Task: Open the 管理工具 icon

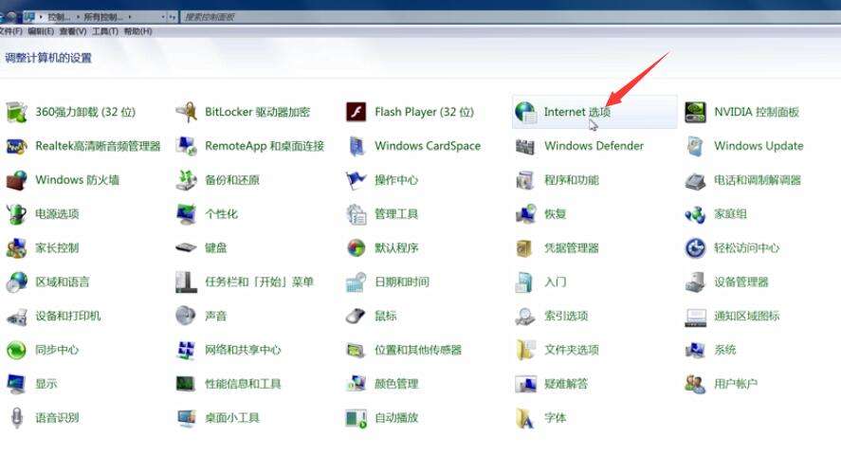Action: tap(357, 214)
